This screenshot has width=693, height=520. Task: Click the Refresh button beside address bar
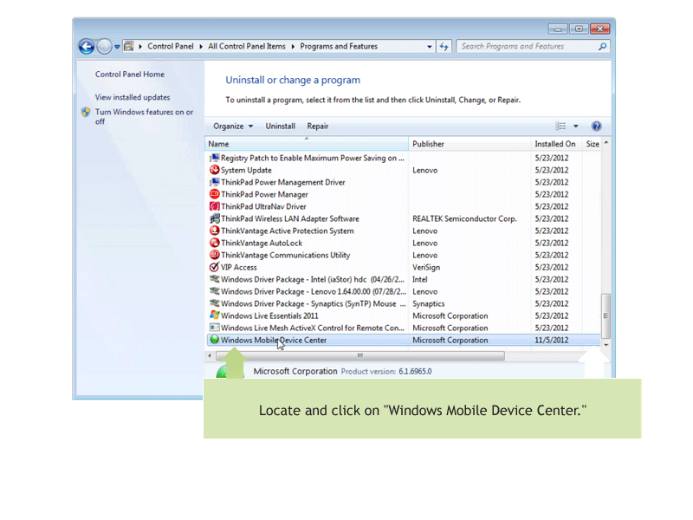click(444, 47)
